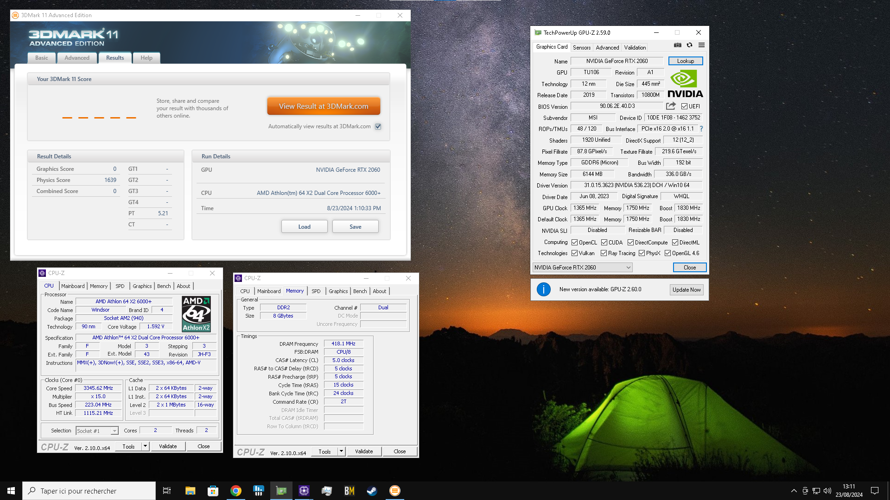Switch to the Basic tab in 3DMark 11
Viewport: 890px width, 500px height.
[x=42, y=58]
